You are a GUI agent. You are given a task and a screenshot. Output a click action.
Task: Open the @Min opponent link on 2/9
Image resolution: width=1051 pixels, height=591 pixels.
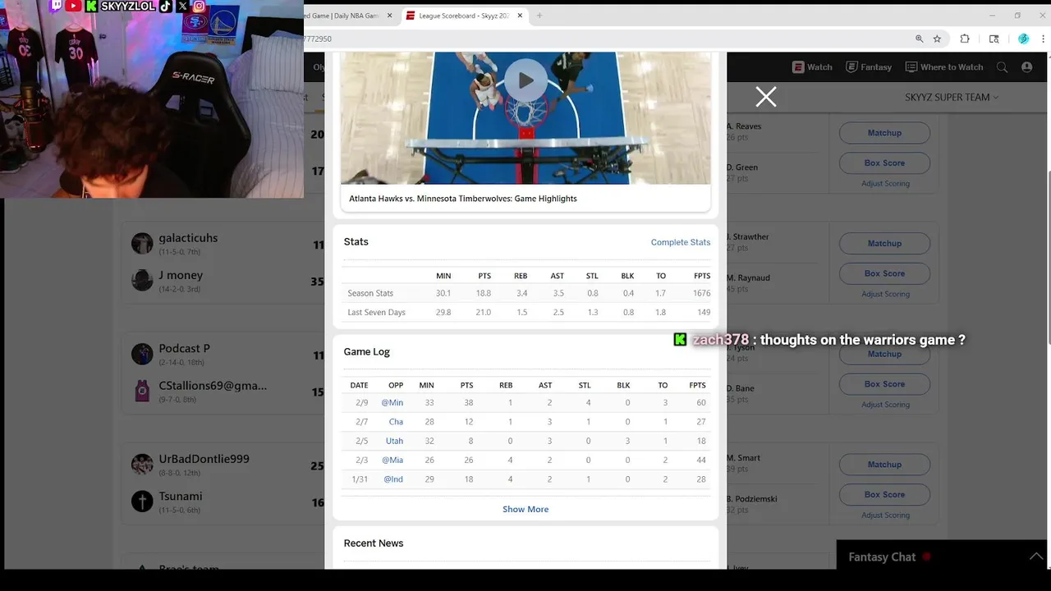coord(392,402)
